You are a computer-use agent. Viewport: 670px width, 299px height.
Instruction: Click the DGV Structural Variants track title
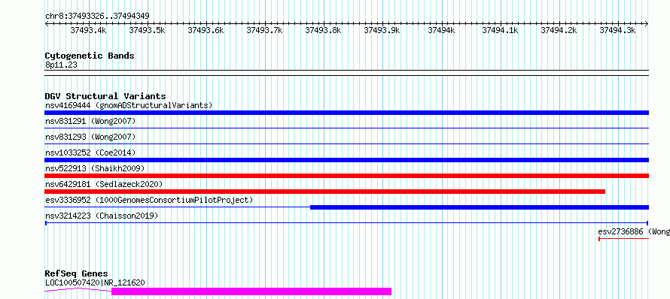pyautogui.click(x=105, y=96)
